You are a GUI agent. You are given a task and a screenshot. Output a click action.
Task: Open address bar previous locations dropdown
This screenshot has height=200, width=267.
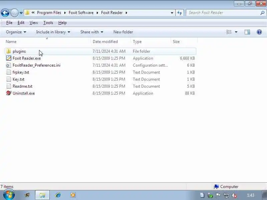(172, 13)
